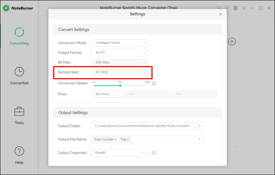
Task: Click the proxy Port input field
Action: tap(194, 94)
